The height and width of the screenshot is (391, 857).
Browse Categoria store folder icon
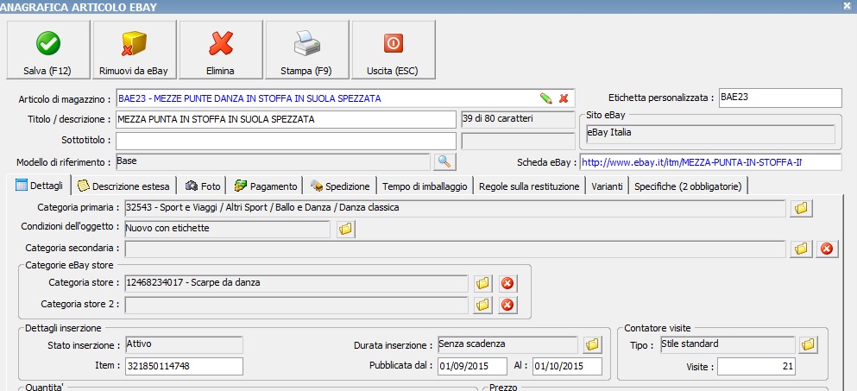[x=482, y=284]
